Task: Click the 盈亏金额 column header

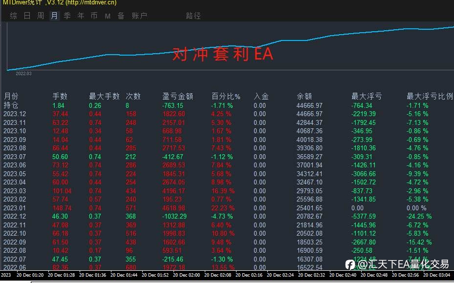Action: [178, 96]
